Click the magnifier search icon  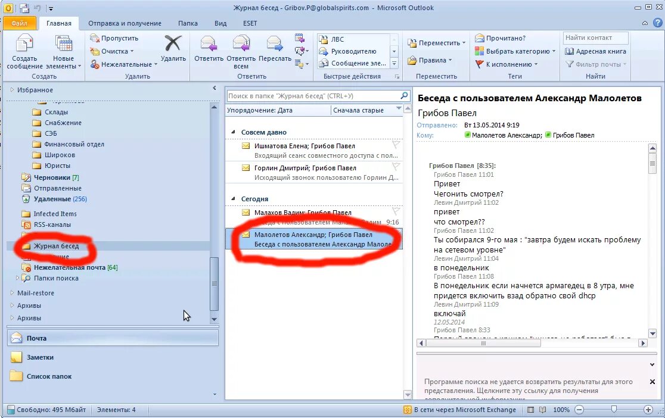click(404, 96)
